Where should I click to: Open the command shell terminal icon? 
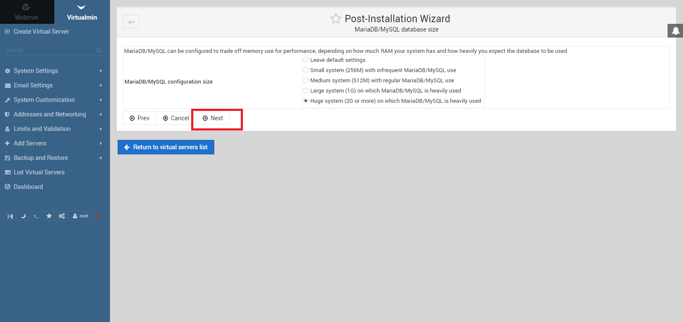(x=36, y=216)
